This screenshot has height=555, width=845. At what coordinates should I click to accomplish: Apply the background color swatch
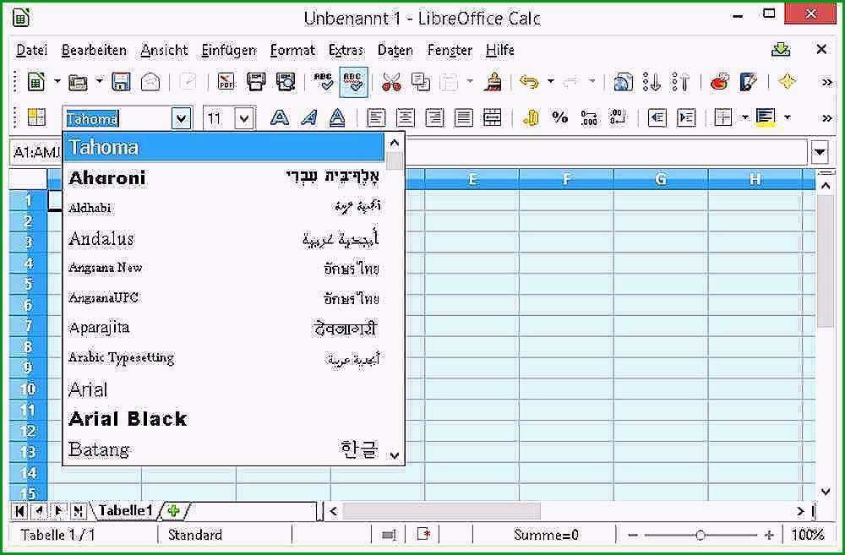point(766,117)
